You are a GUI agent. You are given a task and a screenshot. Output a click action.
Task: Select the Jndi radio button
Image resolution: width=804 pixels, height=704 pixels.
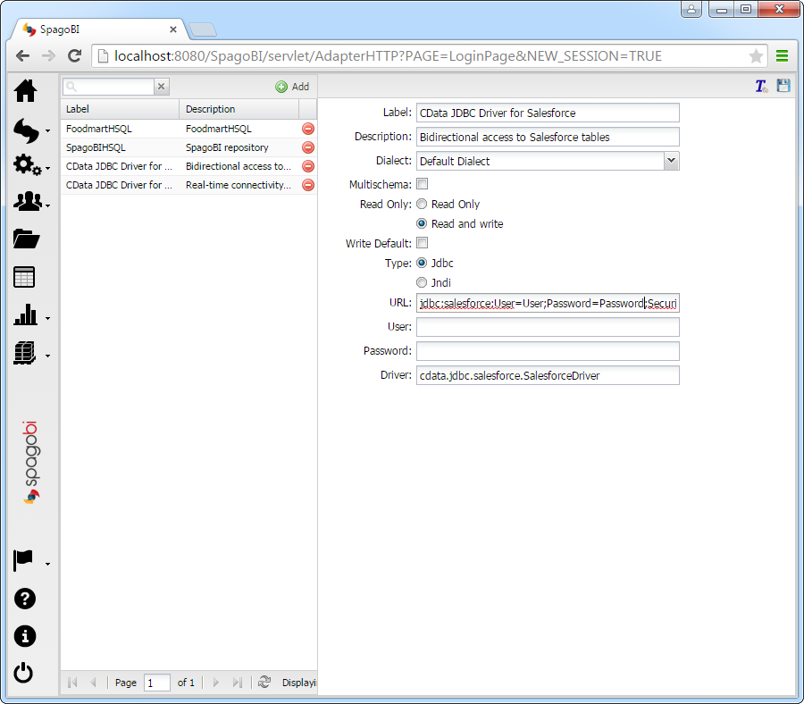pyautogui.click(x=421, y=282)
